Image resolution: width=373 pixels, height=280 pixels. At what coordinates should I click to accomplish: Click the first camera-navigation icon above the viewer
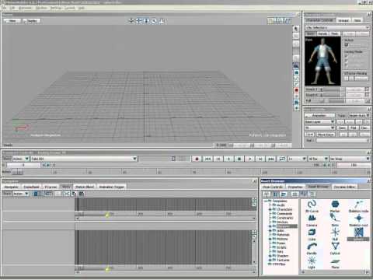pos(131,21)
